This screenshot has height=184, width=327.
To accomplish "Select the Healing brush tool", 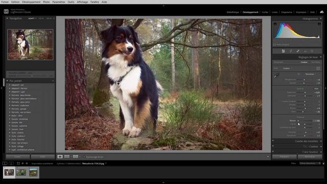I will coord(298,51).
